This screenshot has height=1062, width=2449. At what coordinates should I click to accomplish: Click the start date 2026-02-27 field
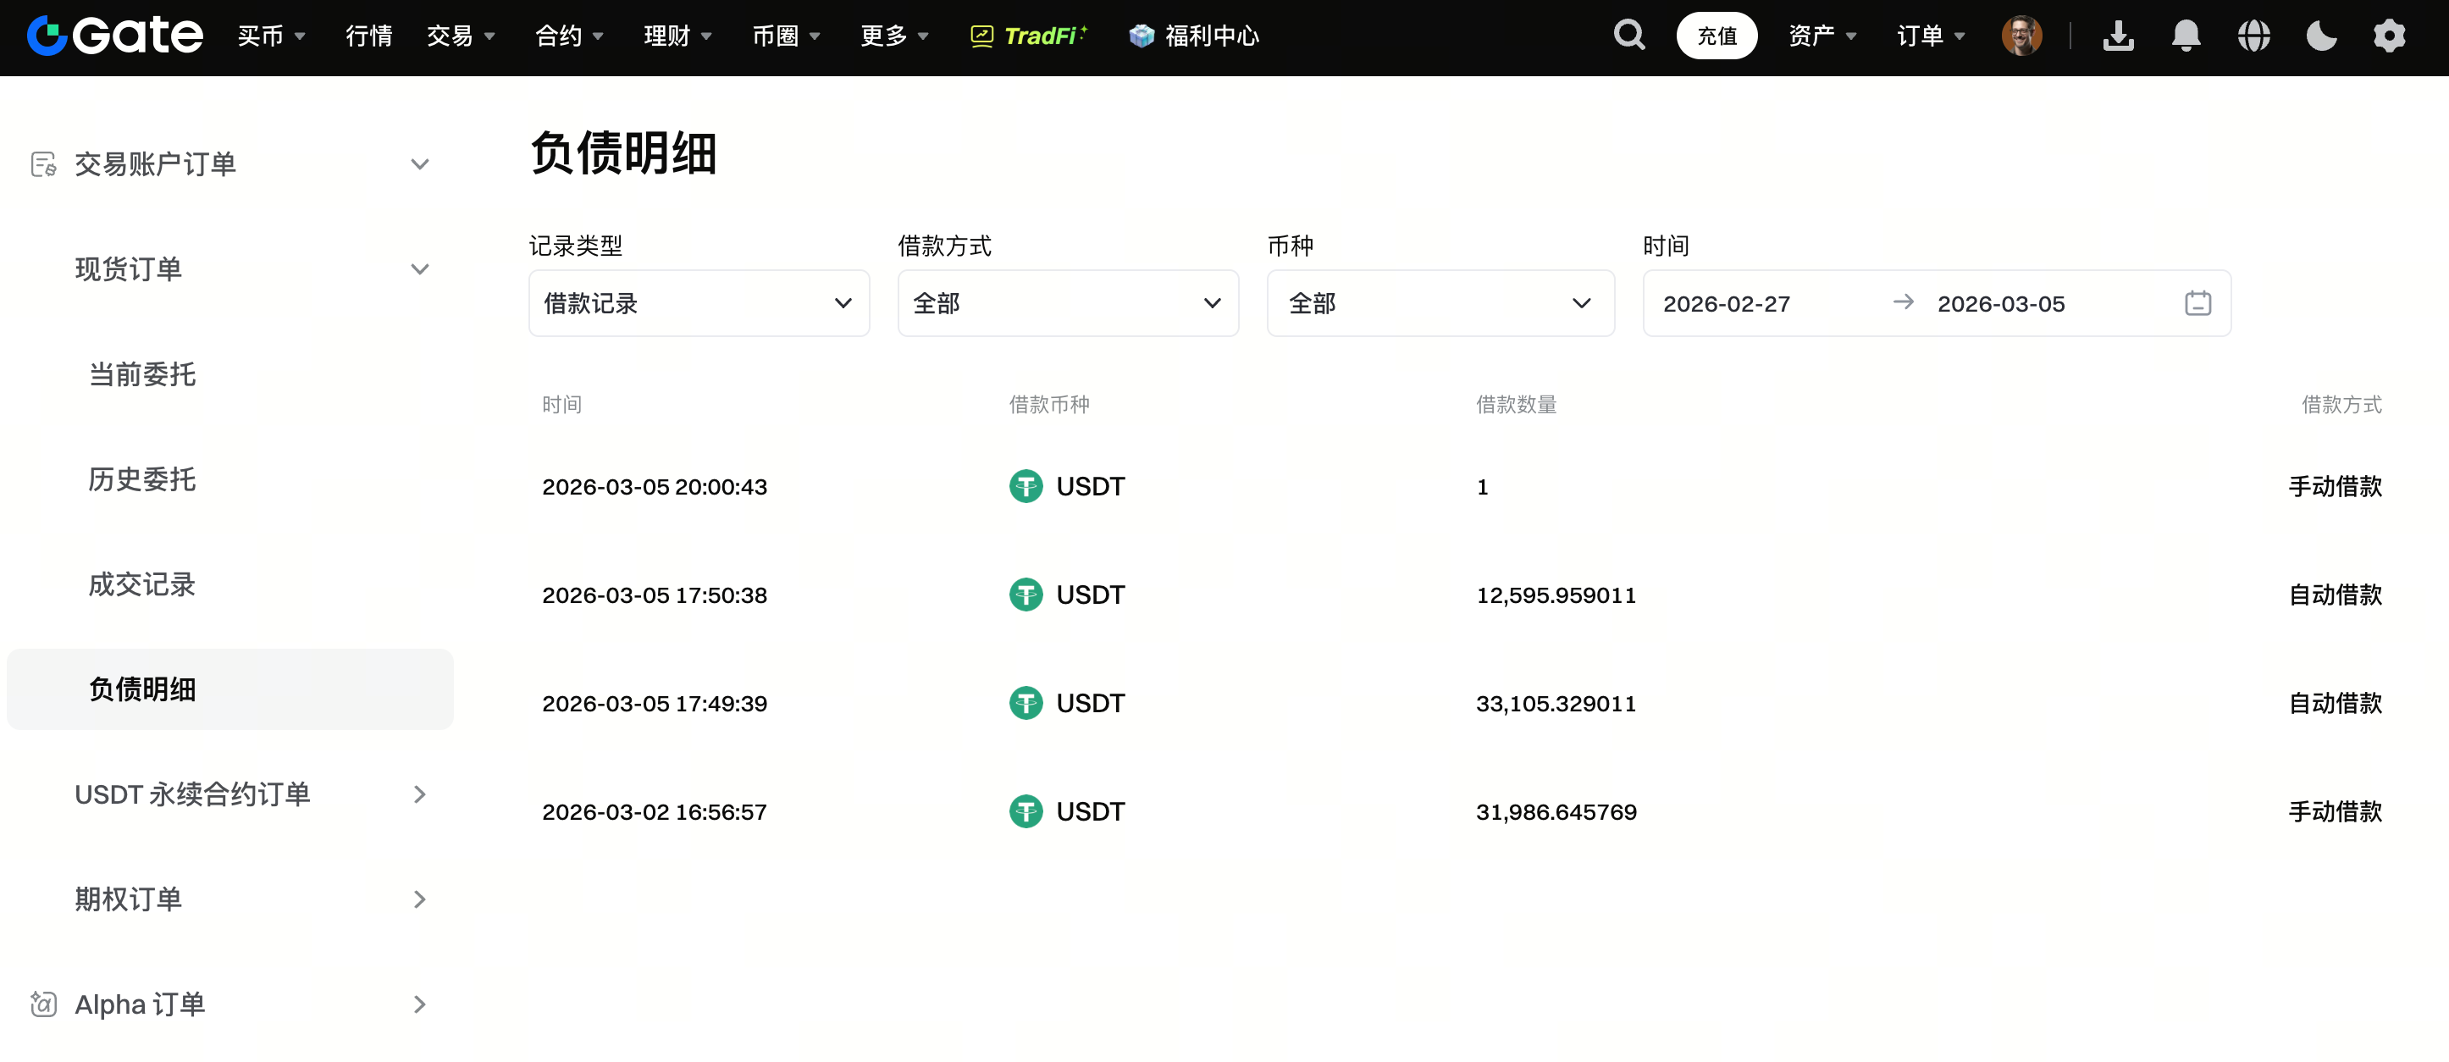point(1726,303)
